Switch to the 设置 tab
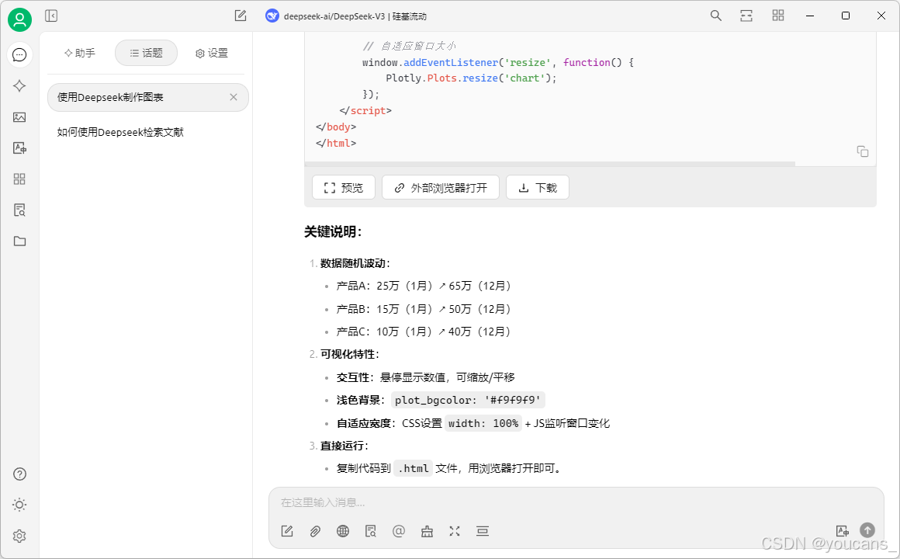The image size is (900, 559). [x=212, y=53]
